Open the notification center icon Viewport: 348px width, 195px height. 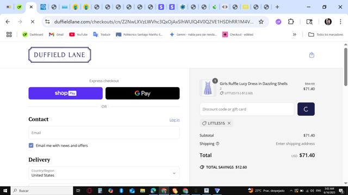coord(341,191)
